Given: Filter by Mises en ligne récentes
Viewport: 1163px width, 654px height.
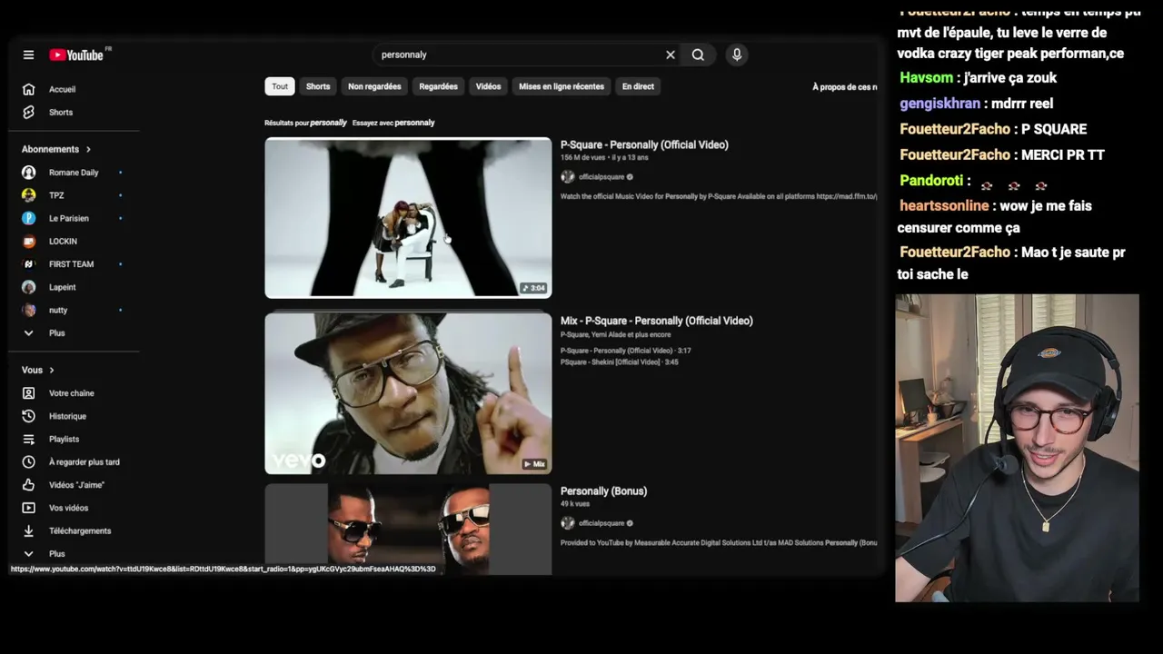Looking at the screenshot, I should 562,86.
